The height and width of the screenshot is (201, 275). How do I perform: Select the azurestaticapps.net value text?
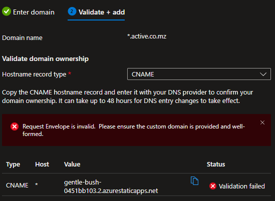(x=111, y=186)
